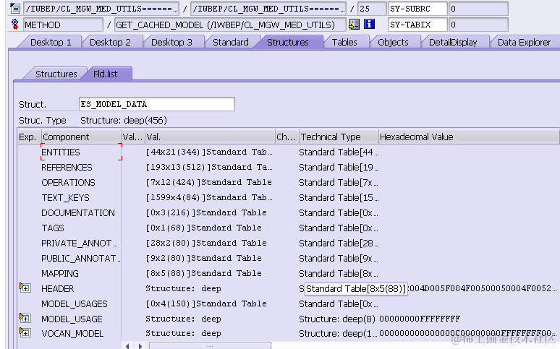Click the wide Val. column header
560x349 pixels.
pos(210,137)
